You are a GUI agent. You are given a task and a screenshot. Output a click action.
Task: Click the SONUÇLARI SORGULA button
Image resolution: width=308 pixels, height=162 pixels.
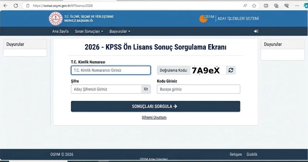pos(156,107)
